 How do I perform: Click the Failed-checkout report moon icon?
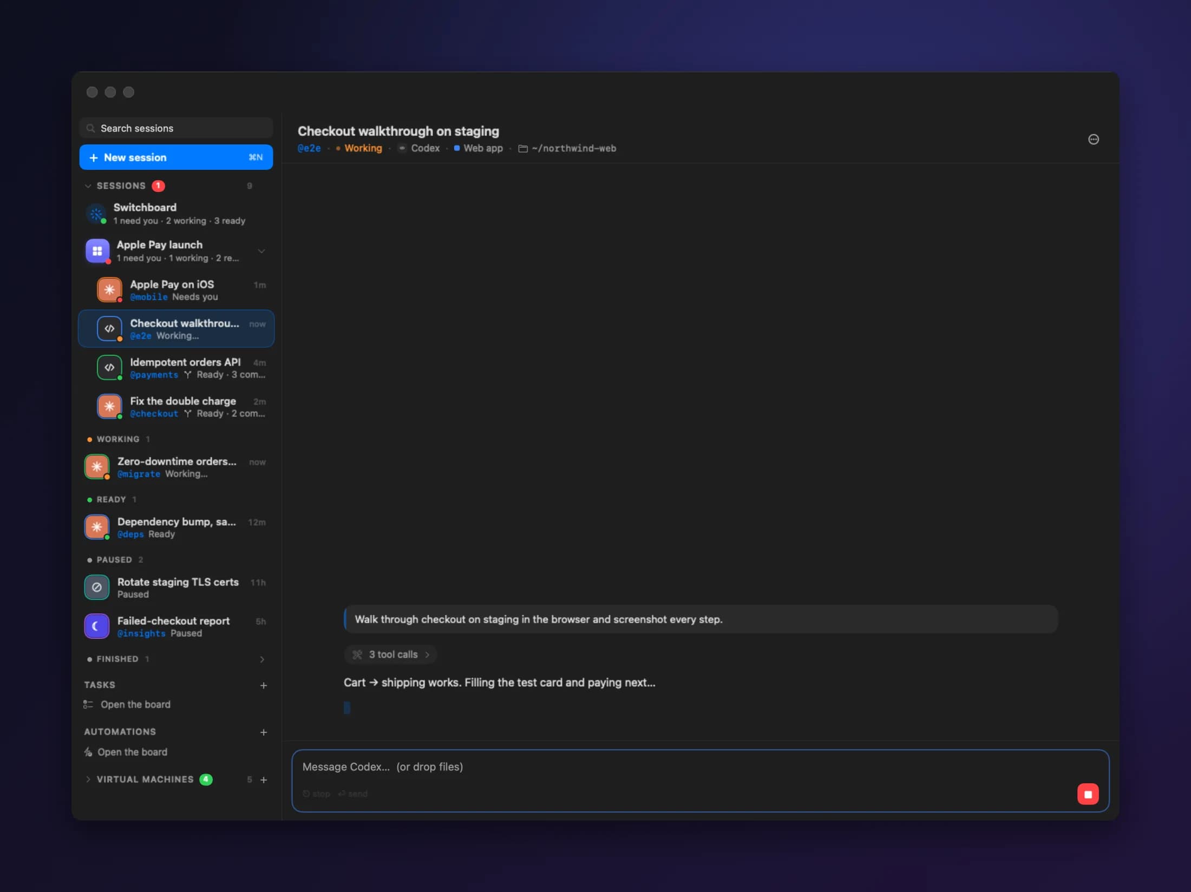click(97, 626)
